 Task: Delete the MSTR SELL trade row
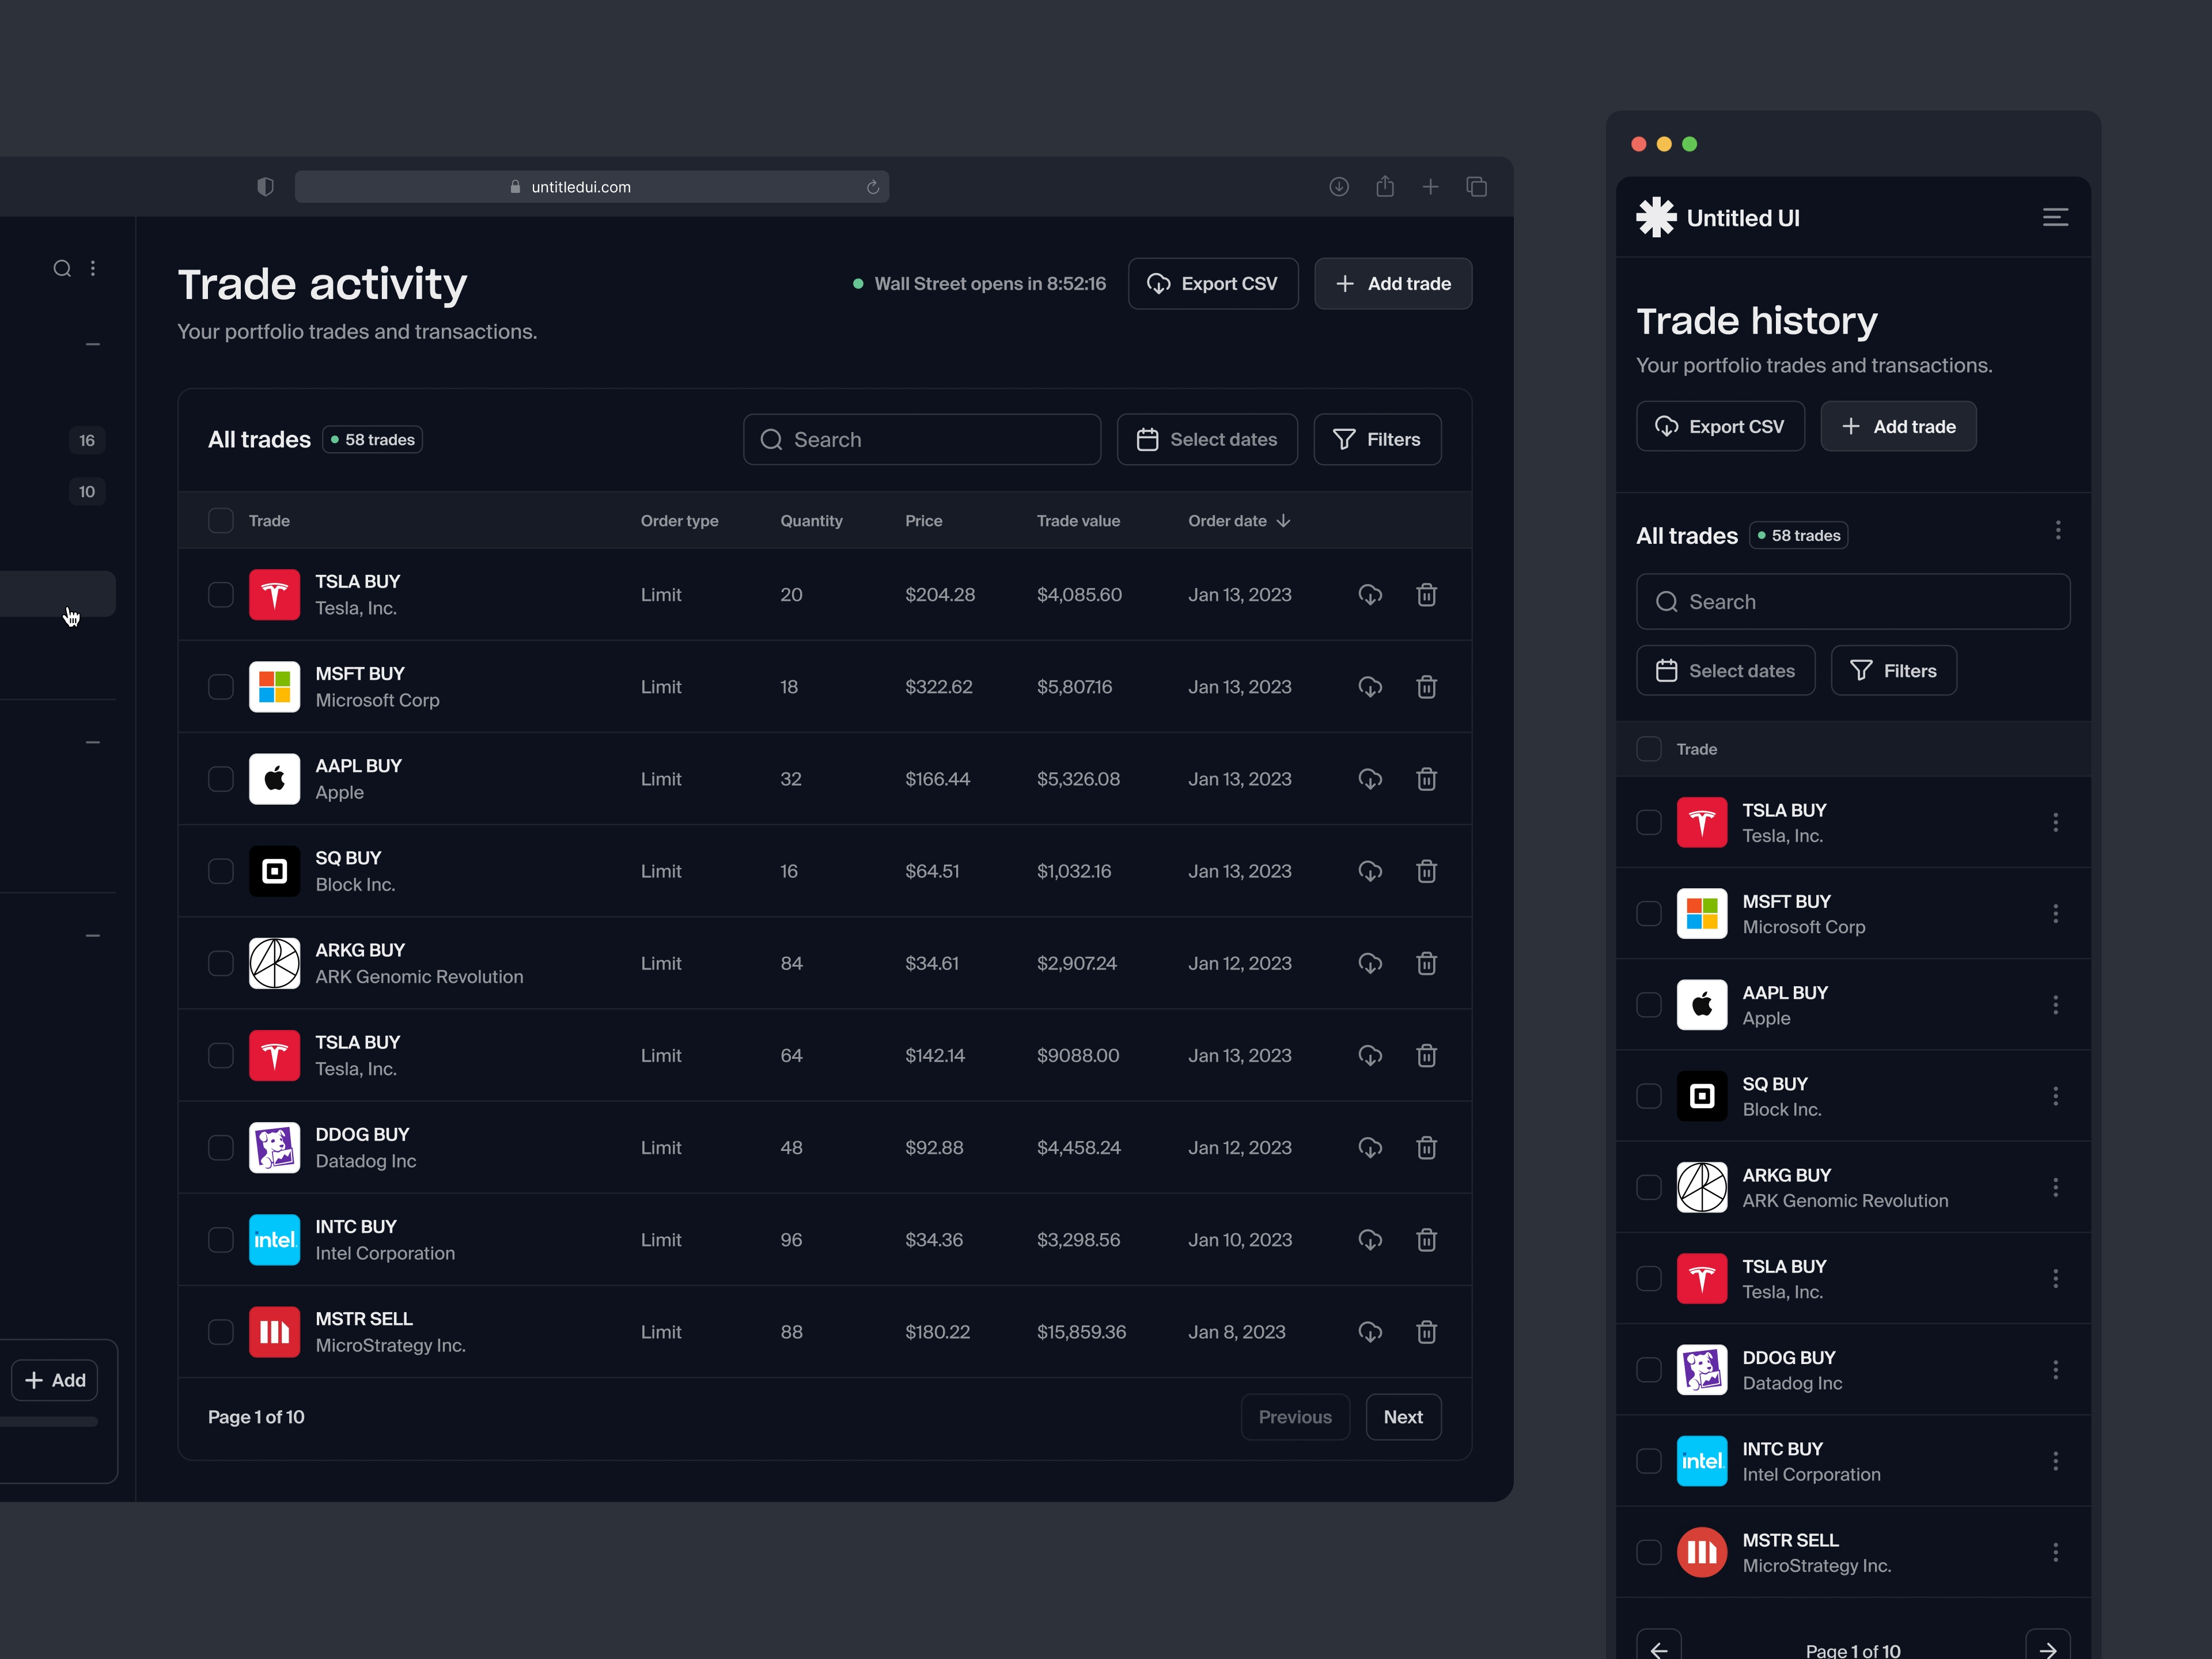[x=1427, y=1332]
